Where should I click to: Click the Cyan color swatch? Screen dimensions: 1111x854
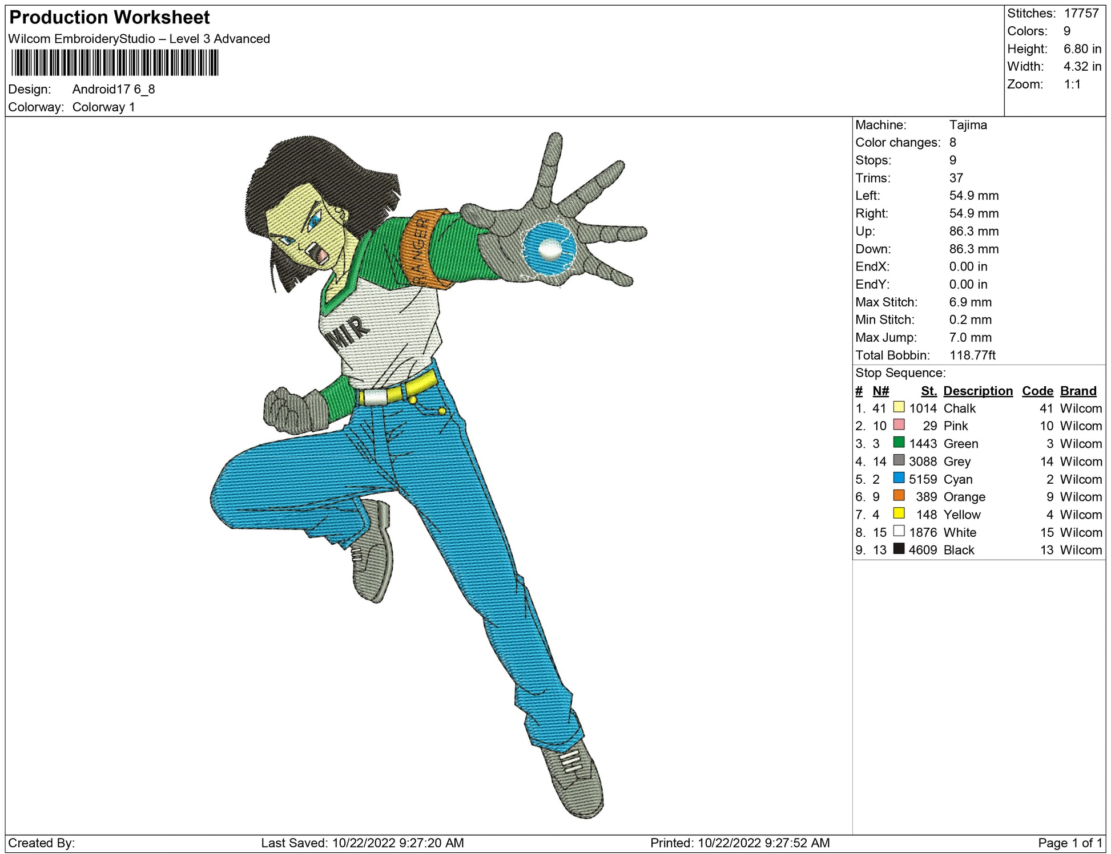click(899, 477)
